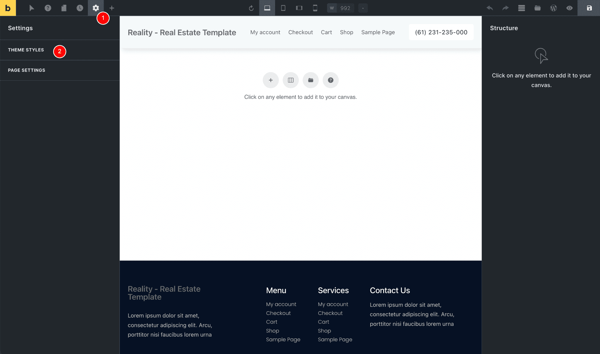
Task: Switch to tablet device preview
Action: click(x=283, y=8)
